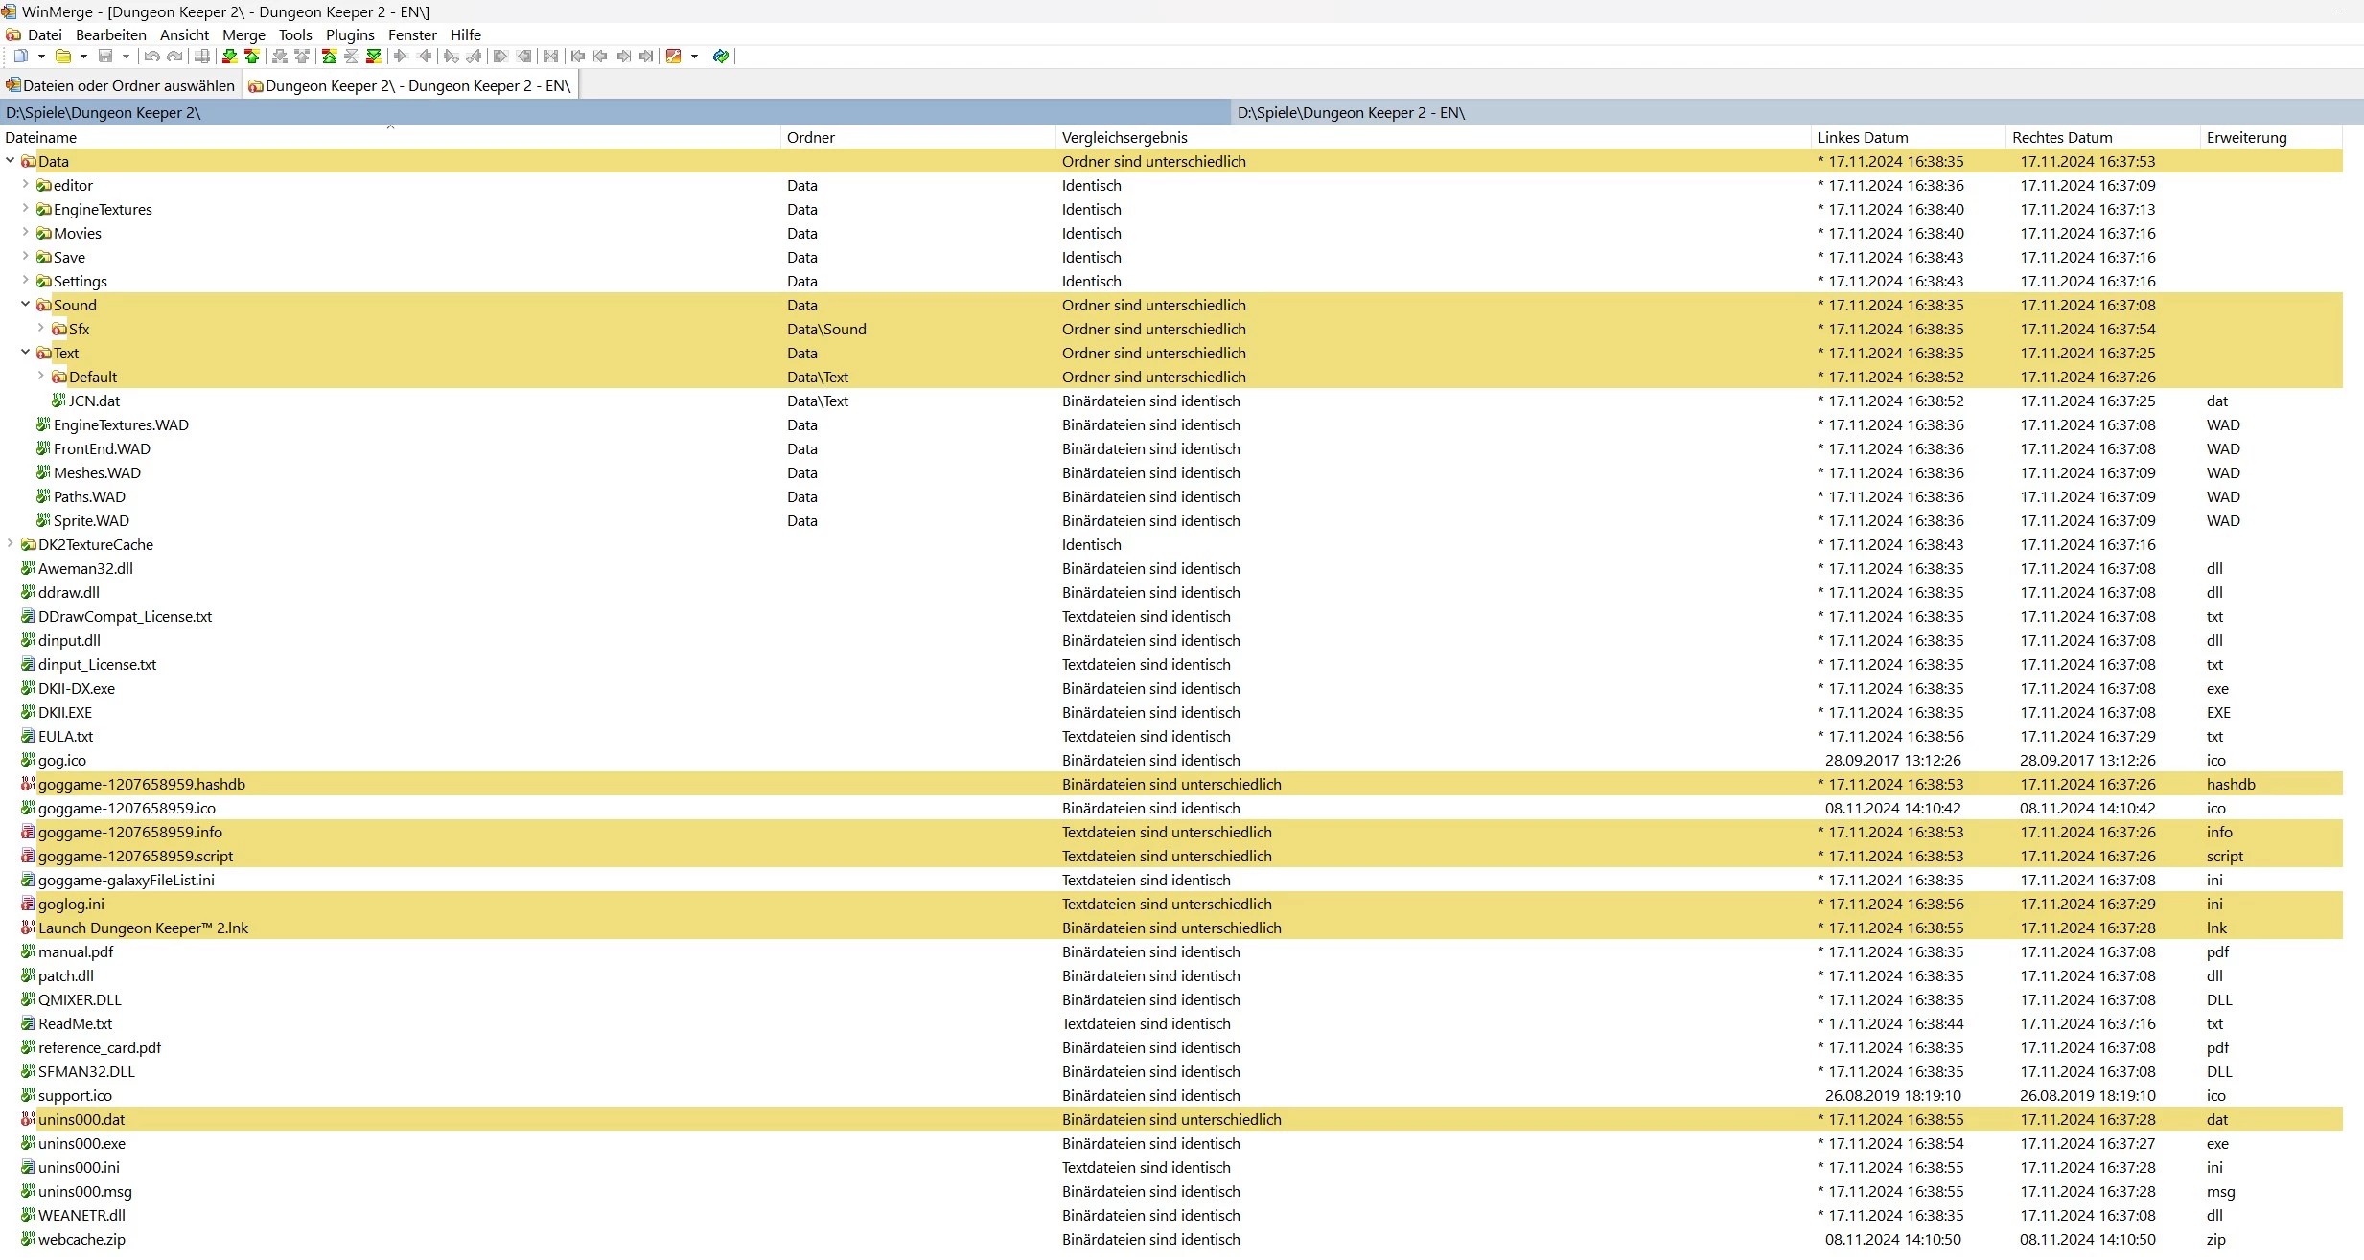Select the goggame-1207658959.script row
The height and width of the screenshot is (1260, 2364).
tap(1171, 856)
